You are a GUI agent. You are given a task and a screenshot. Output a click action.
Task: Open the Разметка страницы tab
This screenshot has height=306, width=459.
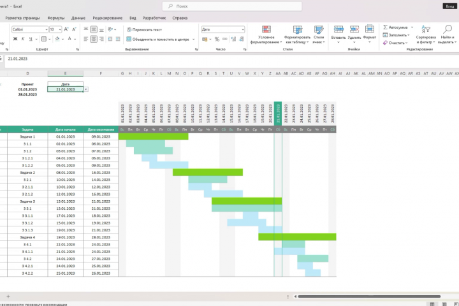(22, 18)
